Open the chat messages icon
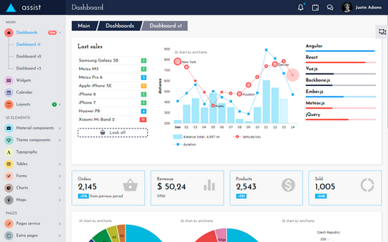Image resolution: width=388 pixels, height=242 pixels. [330, 7]
